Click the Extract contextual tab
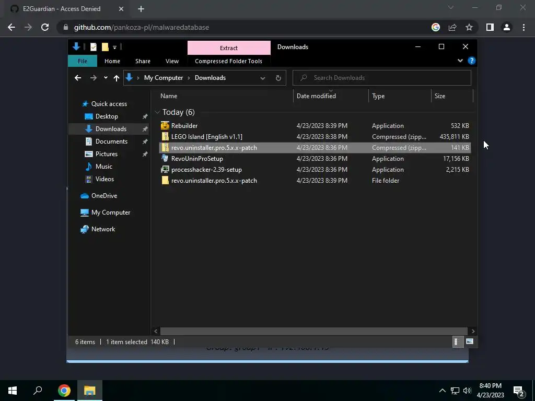This screenshot has width=535, height=401. pos(229,48)
